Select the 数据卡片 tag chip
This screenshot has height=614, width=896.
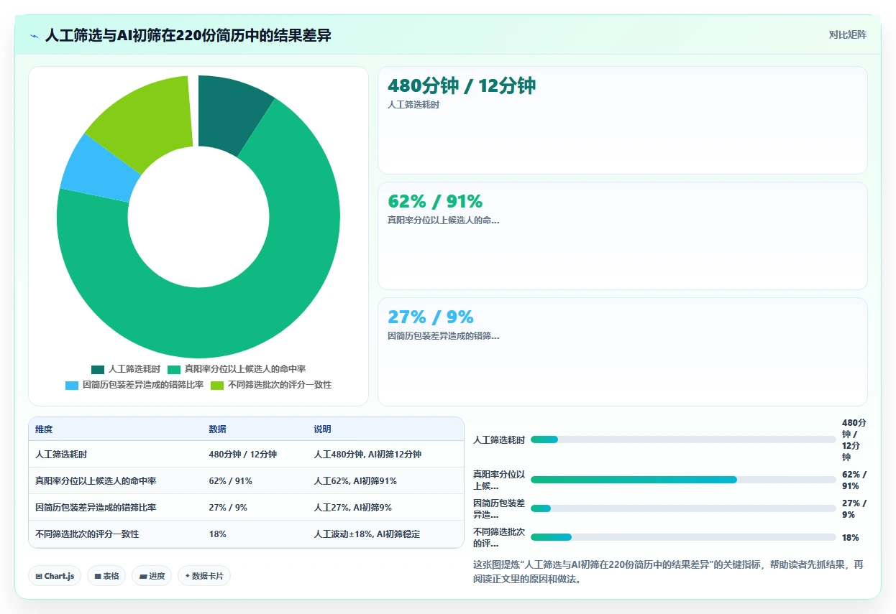click(204, 576)
